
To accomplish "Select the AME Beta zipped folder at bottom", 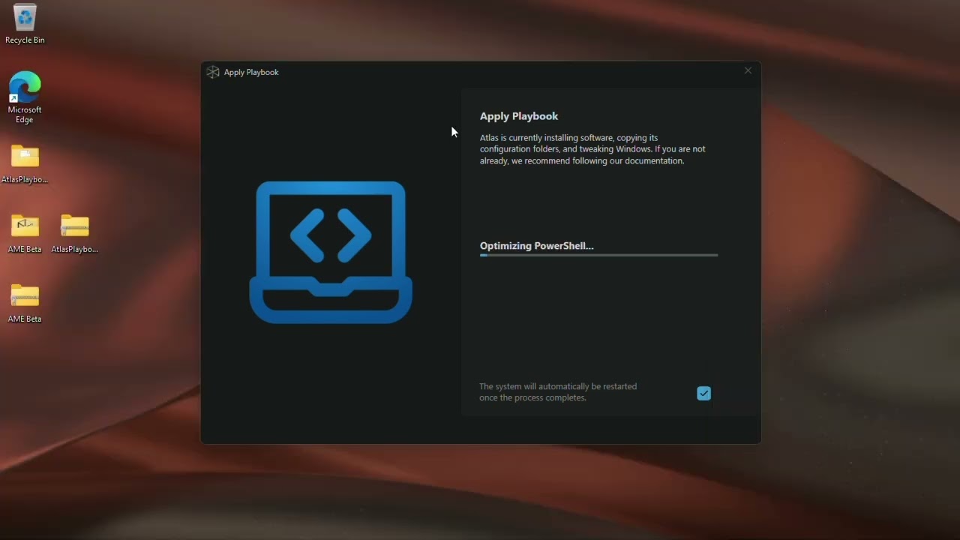I will coord(25,304).
